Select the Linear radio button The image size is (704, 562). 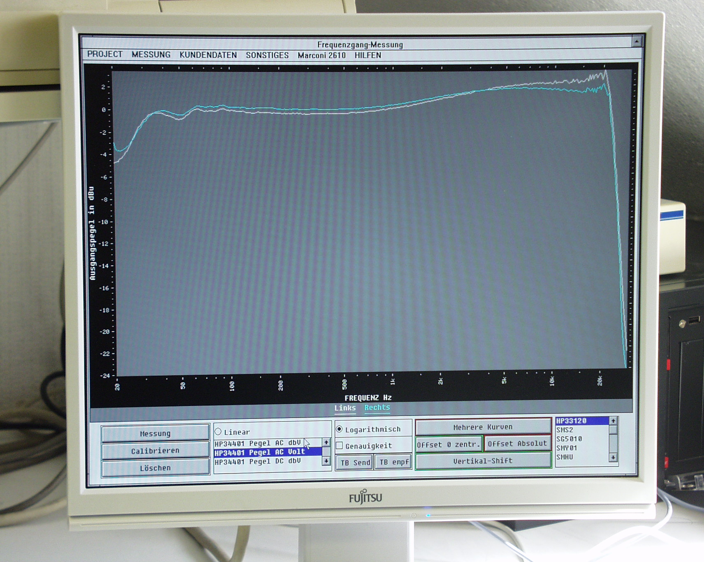(218, 432)
